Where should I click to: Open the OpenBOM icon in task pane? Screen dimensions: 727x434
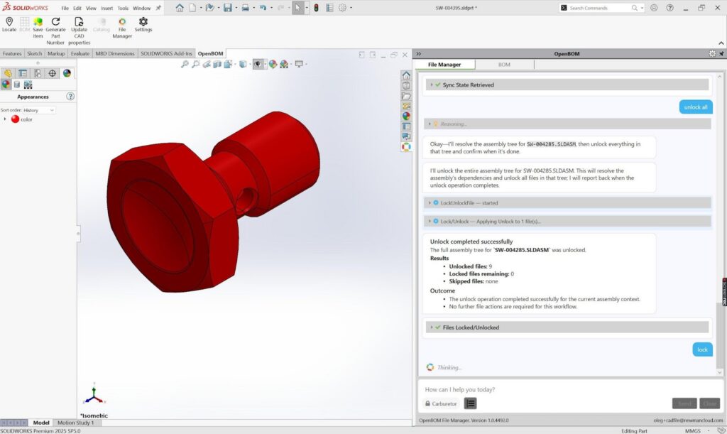pyautogui.click(x=406, y=147)
